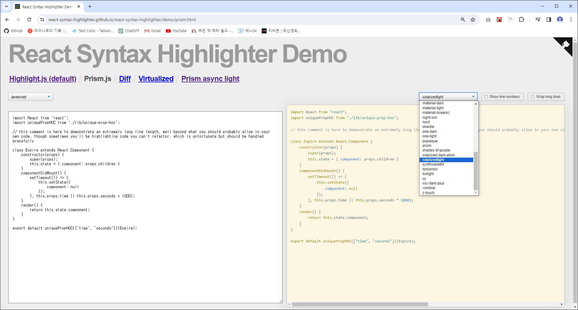This screenshot has width=578, height=310.
Task: Click the browser back arrow
Action: pyautogui.click(x=7, y=20)
